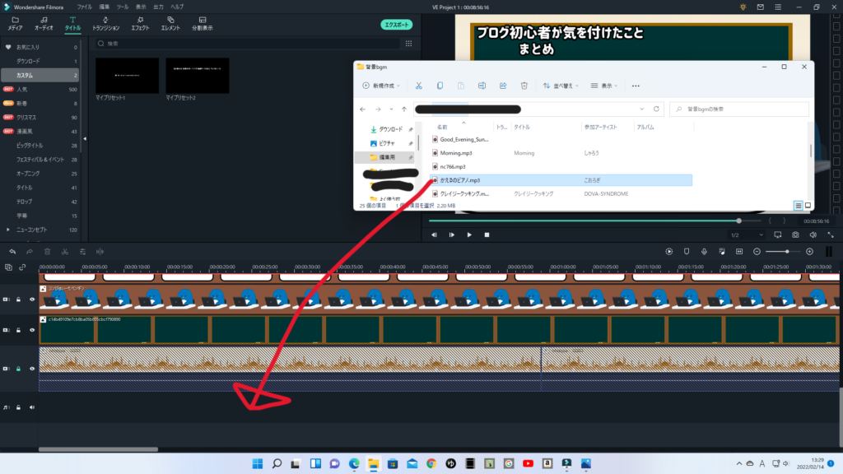This screenshot has width=843, height=474.
Task: Switch to the トランジション tab
Action: click(x=105, y=24)
